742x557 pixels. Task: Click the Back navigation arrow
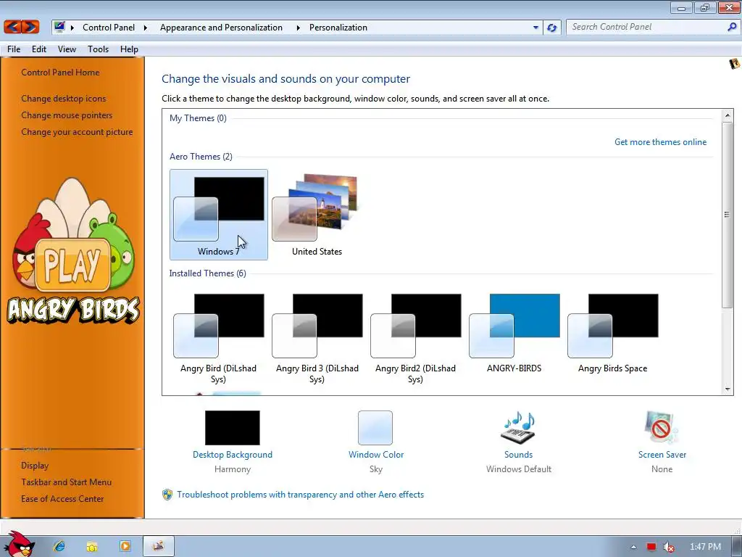[x=13, y=27]
